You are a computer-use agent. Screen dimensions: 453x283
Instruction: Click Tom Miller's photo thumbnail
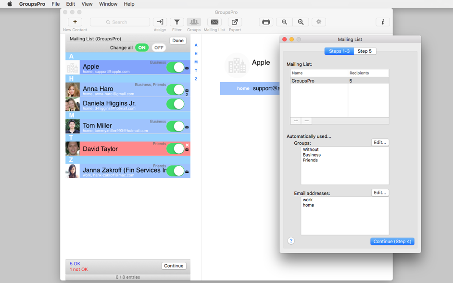(73, 126)
